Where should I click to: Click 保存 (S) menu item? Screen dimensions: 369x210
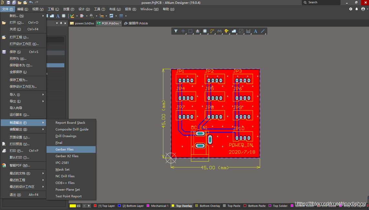click(x=23, y=52)
